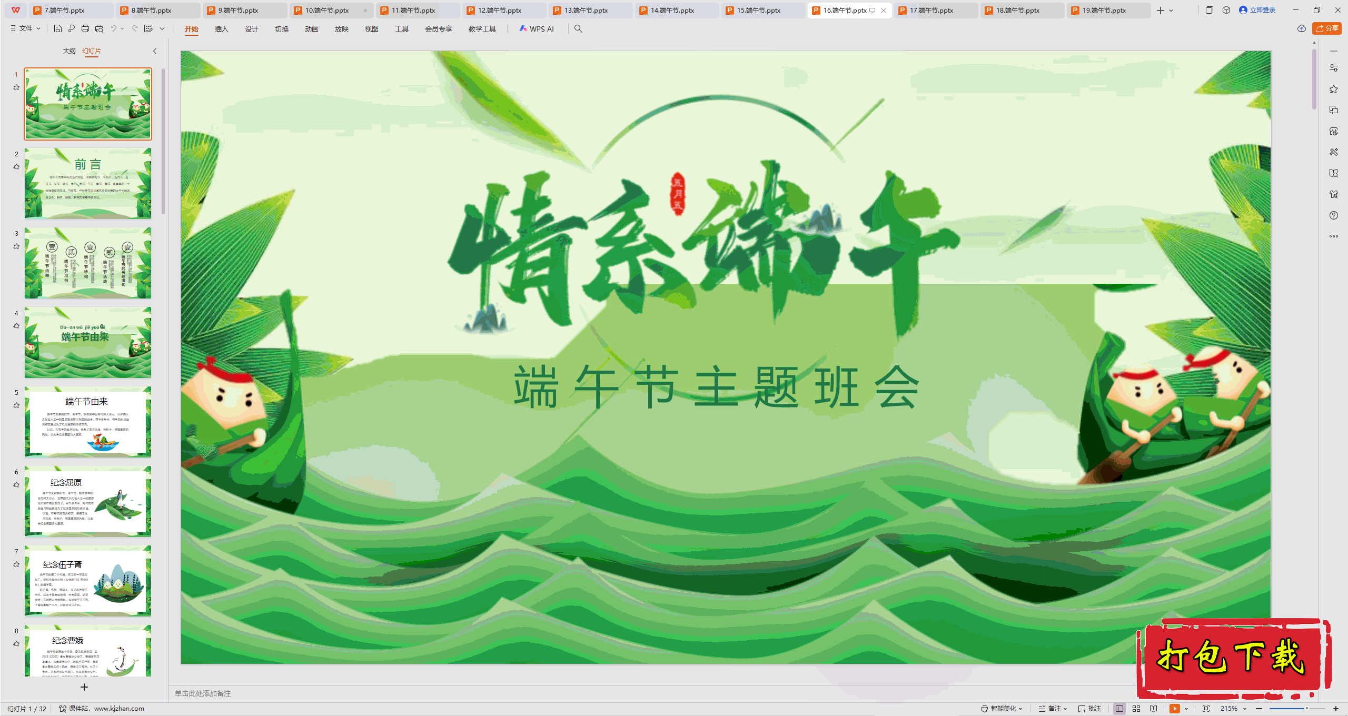Click the add slide plus button below thumbnails
The height and width of the screenshot is (716, 1348).
coord(84,687)
